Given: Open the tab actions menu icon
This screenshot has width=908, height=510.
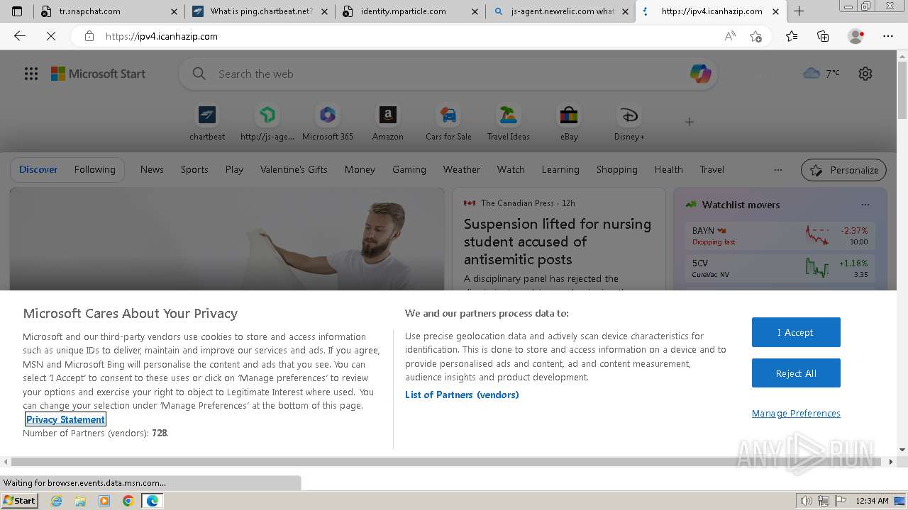Looking at the screenshot, I should [17, 11].
